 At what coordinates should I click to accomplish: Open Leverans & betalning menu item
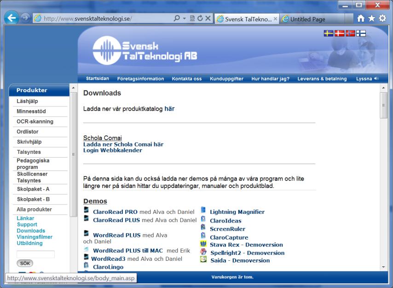point(322,79)
